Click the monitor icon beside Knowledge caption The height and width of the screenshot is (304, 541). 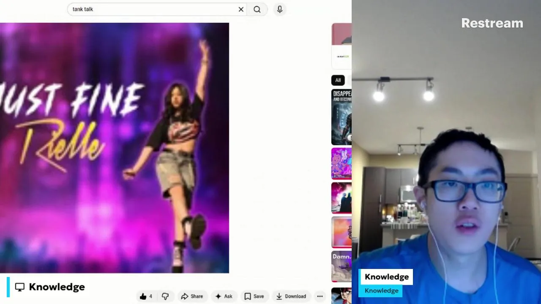tap(20, 287)
